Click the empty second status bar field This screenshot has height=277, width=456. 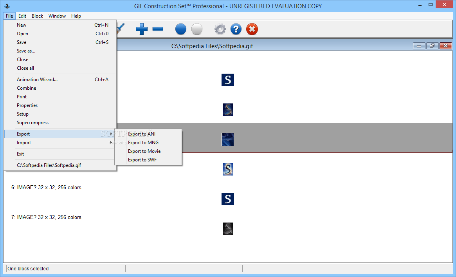[184, 268]
